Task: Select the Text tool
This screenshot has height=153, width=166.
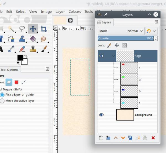Action: pyautogui.click(x=1, y=49)
